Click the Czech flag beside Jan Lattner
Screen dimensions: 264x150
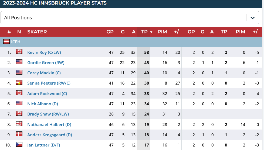click(19, 144)
